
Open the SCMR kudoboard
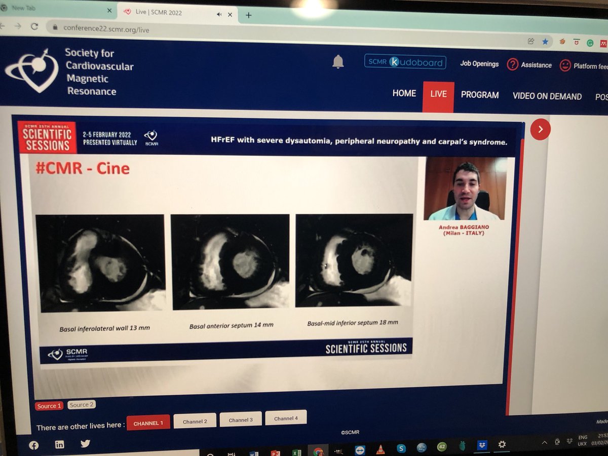pos(405,62)
